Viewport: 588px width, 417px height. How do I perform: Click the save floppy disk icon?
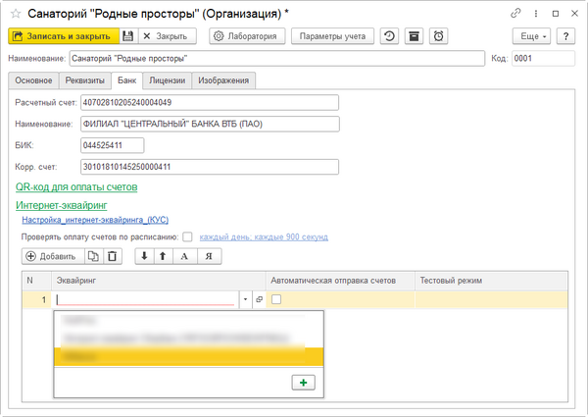point(128,36)
